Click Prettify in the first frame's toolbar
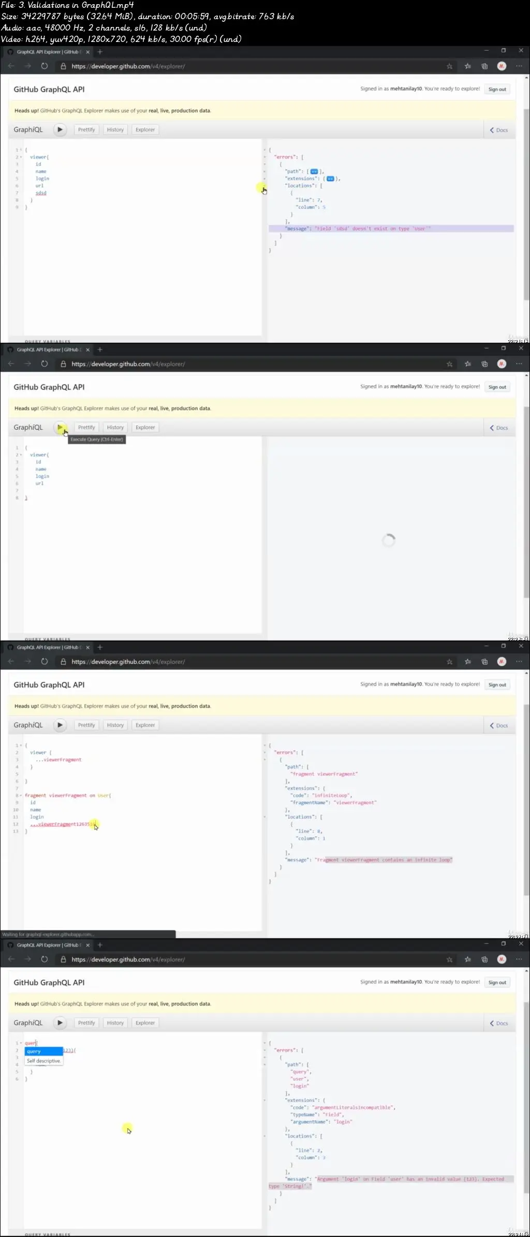The image size is (530, 1237). coord(86,130)
